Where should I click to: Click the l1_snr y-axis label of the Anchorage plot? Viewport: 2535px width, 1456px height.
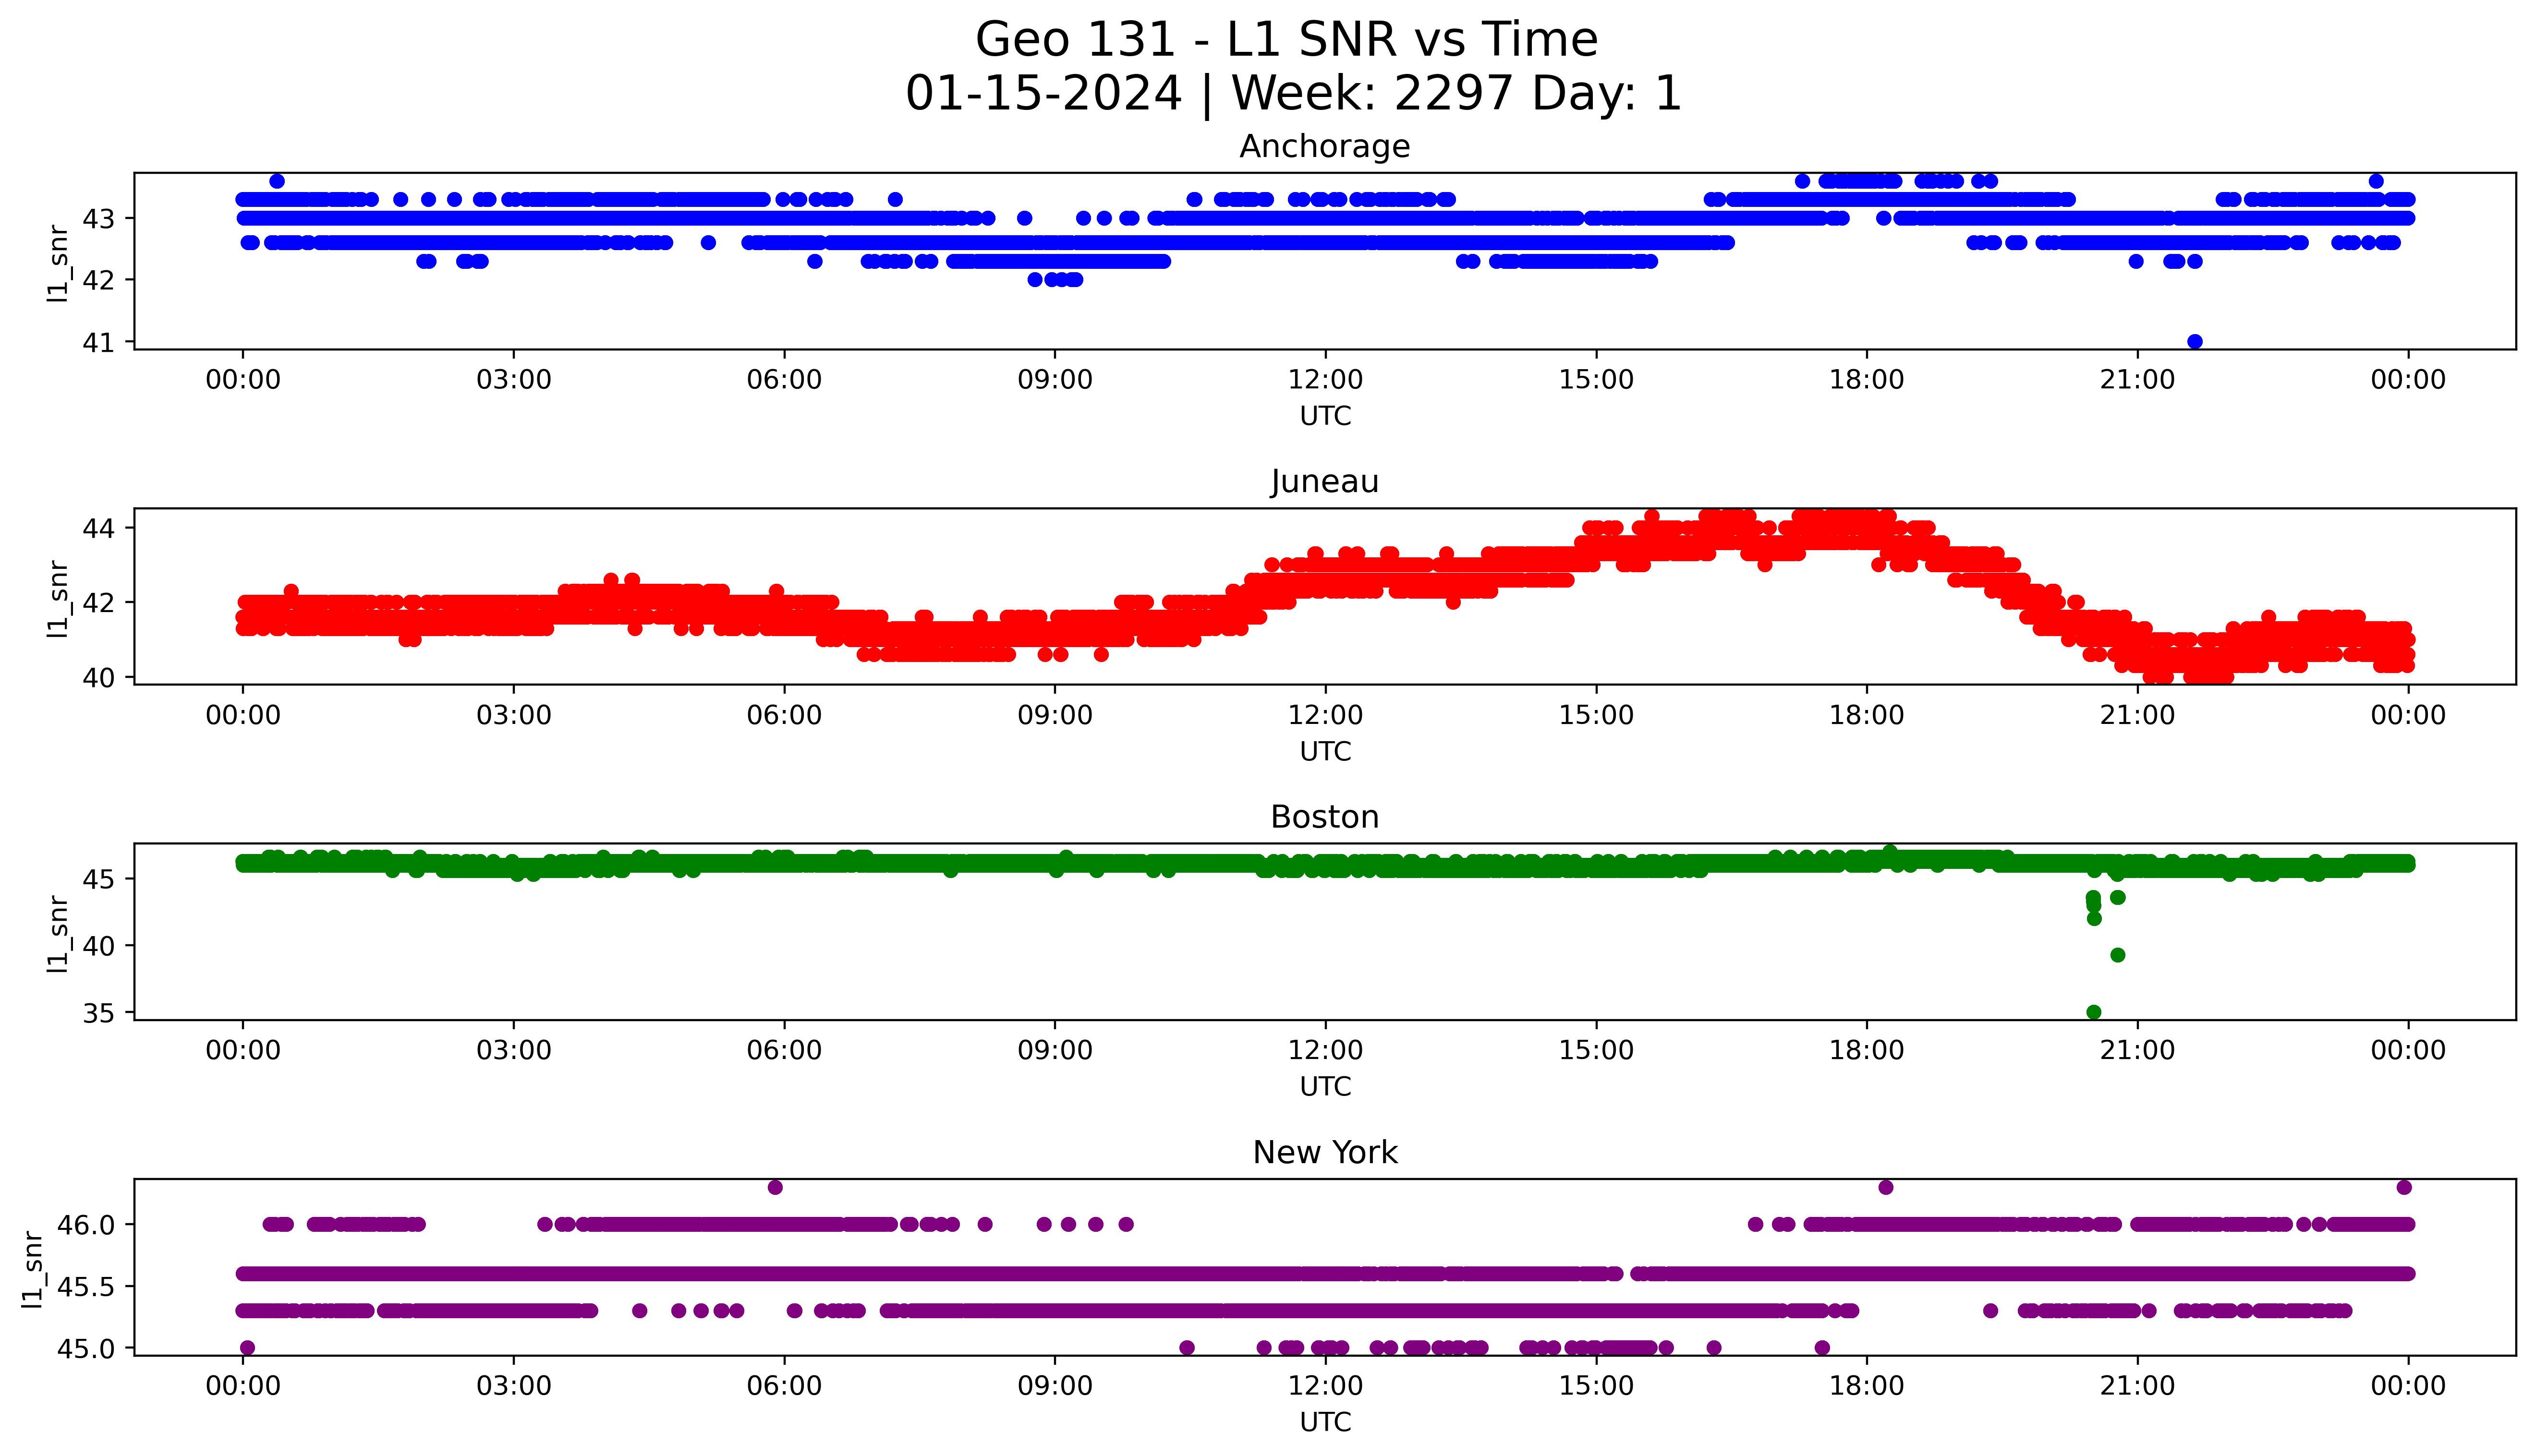point(58,263)
